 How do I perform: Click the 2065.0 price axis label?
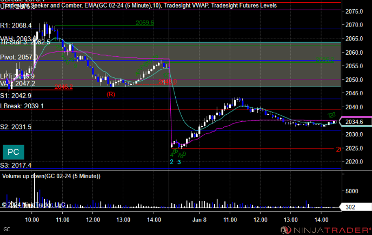tap(354, 38)
